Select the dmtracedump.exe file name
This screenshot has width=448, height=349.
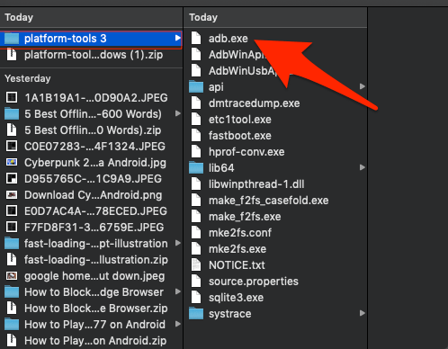pos(255,103)
